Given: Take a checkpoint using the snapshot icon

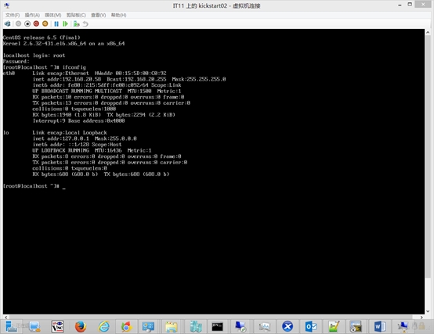Looking at the screenshot, I should click(x=77, y=23).
